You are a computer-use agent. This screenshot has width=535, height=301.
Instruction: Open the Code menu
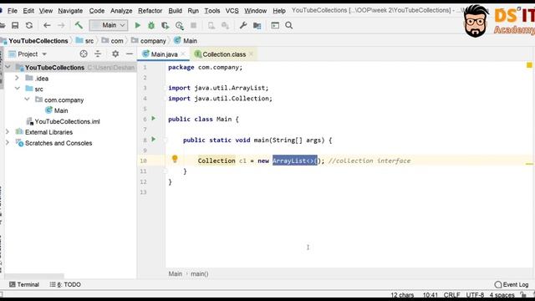pyautogui.click(x=97, y=11)
